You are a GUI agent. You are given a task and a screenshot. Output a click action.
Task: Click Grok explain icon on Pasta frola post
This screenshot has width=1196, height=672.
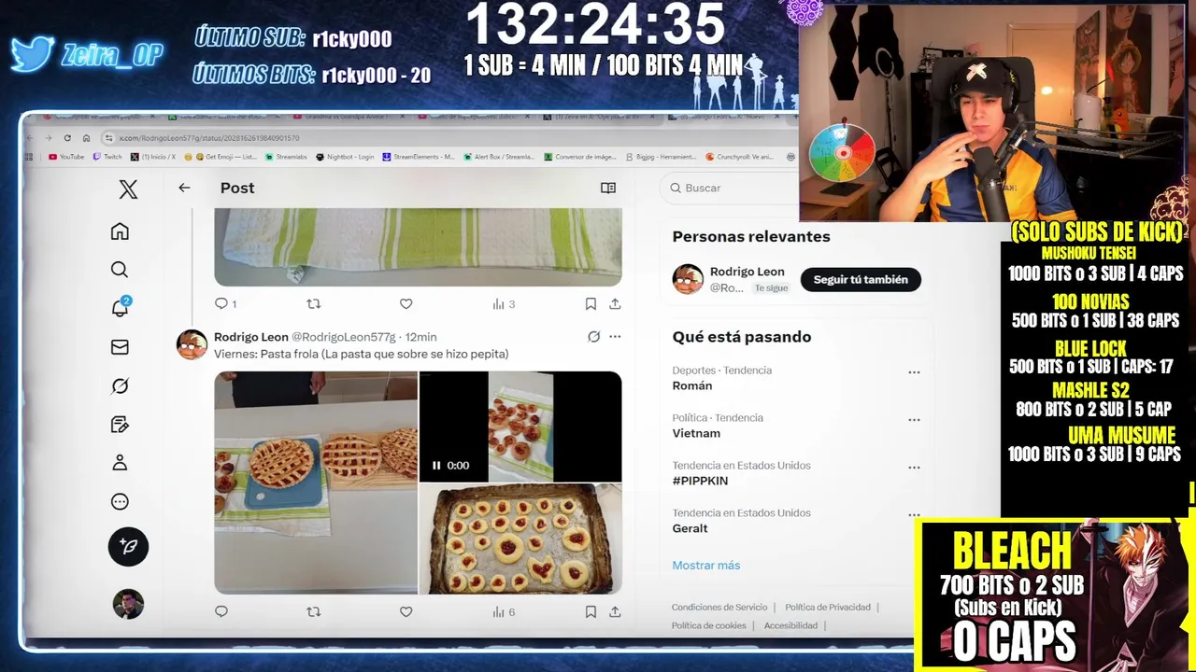click(593, 337)
